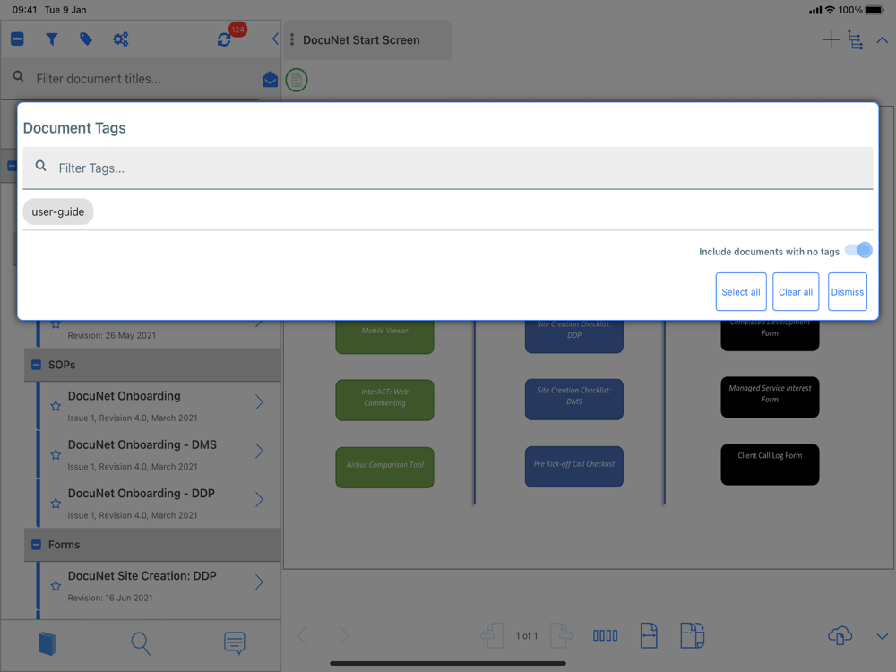Click the collapse-all minus icon in sidebar toolbar
896x672 pixels.
pos(17,39)
